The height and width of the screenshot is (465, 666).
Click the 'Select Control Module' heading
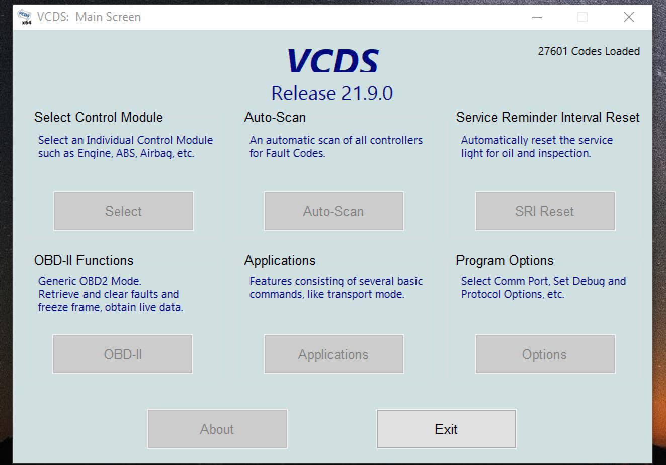(99, 117)
